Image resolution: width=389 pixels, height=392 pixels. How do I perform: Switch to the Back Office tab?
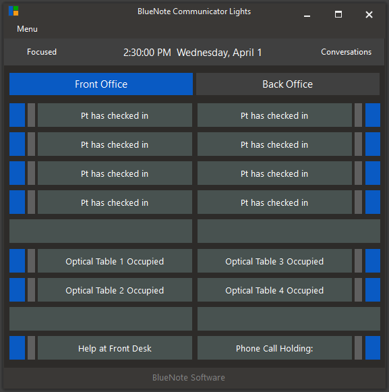[x=288, y=84]
